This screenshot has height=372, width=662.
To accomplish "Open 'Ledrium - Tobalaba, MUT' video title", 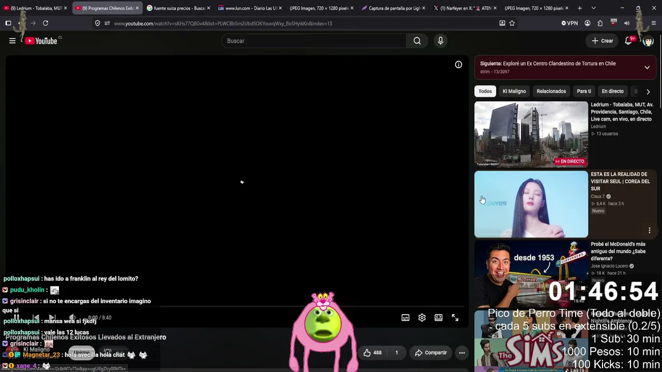I will pos(622,112).
